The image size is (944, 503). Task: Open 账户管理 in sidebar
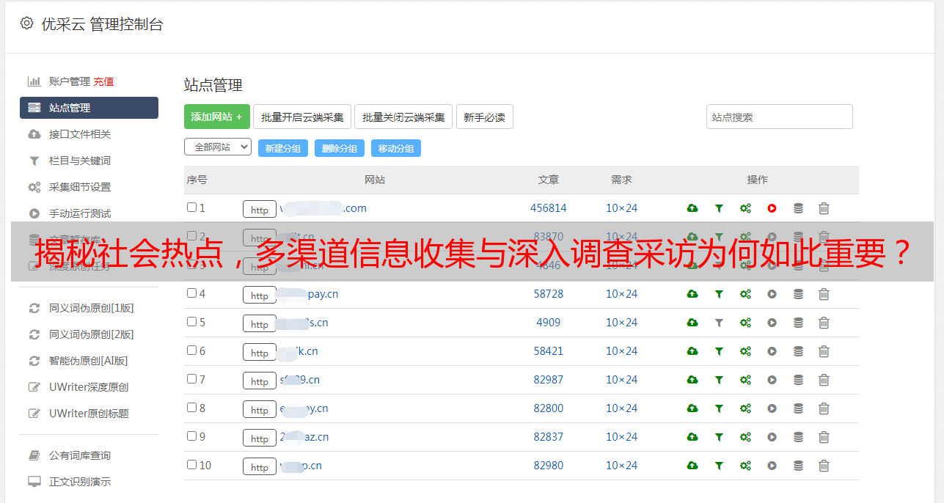[x=69, y=81]
